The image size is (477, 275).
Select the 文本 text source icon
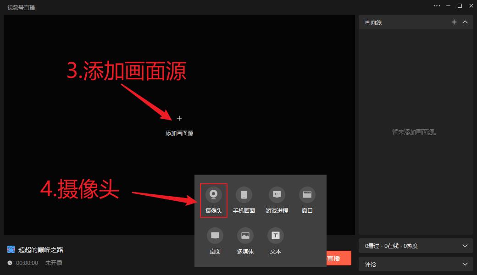point(276,235)
